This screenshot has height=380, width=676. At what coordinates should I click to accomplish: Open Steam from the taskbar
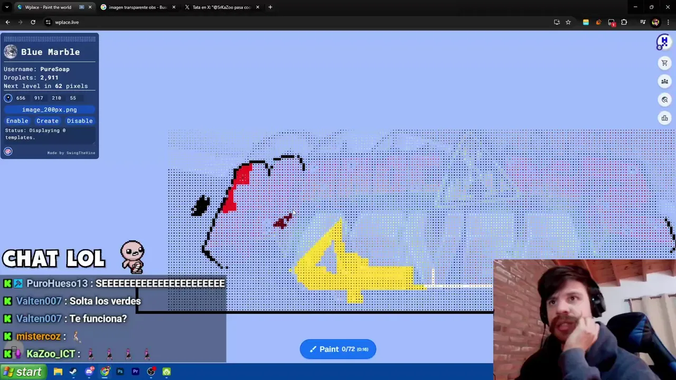coord(73,372)
